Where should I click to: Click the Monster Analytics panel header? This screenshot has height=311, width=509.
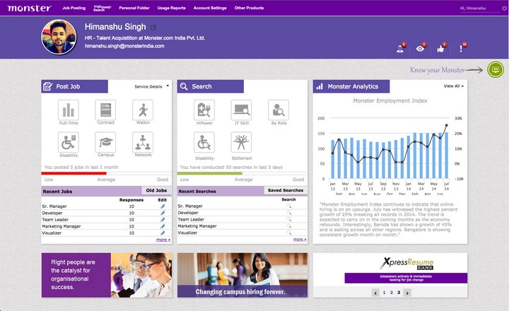click(351, 86)
